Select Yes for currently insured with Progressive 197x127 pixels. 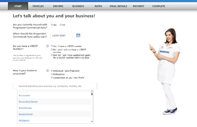click(x=52, y=25)
